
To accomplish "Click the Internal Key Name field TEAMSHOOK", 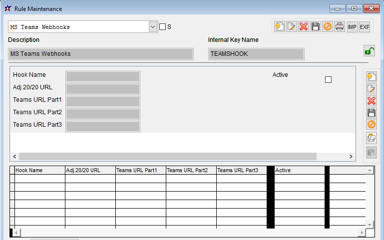I will 256,54.
